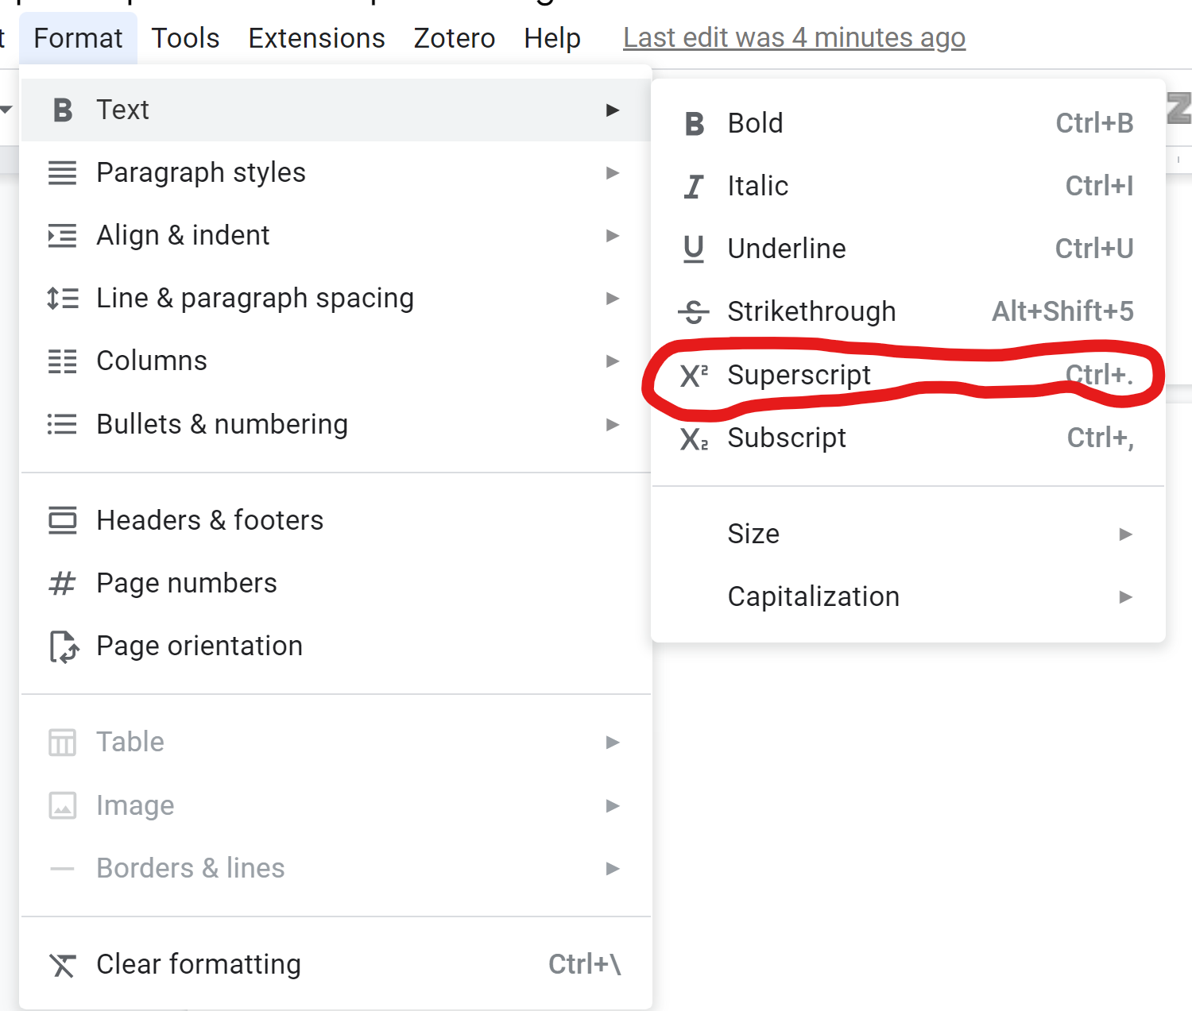Click the Paragraph styles icon
1192x1011 pixels.
point(62,172)
